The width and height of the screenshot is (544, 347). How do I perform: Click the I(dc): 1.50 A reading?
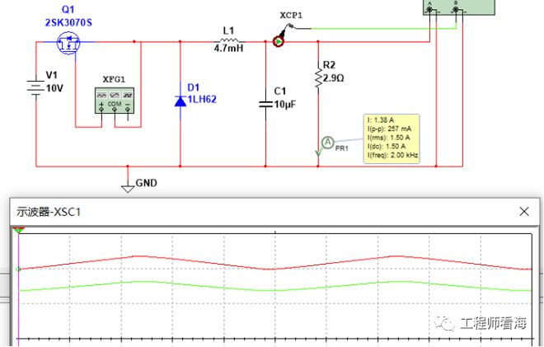[x=386, y=146]
